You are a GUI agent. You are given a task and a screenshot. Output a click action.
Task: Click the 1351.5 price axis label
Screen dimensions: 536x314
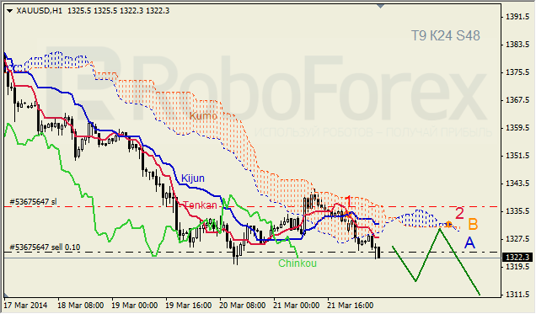point(517,156)
